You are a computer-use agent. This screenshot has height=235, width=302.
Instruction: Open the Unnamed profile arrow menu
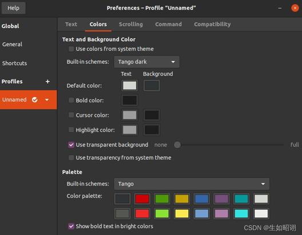click(47, 100)
